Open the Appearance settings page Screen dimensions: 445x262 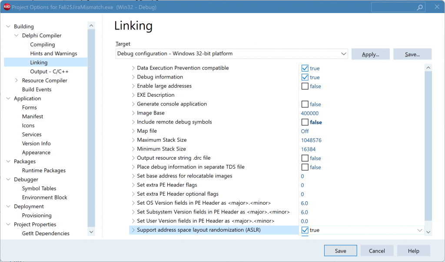tap(37, 152)
